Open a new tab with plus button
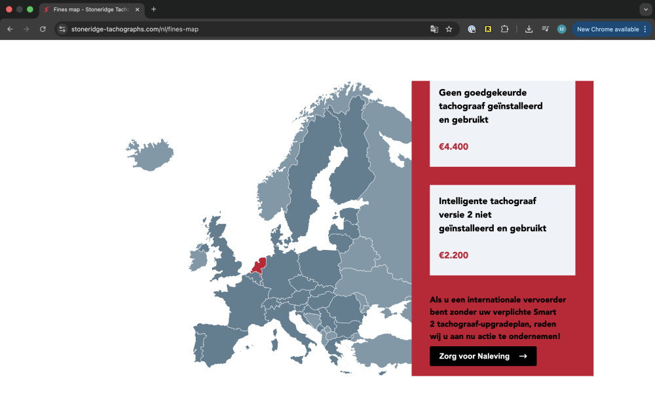The height and width of the screenshot is (409, 655). tap(154, 9)
